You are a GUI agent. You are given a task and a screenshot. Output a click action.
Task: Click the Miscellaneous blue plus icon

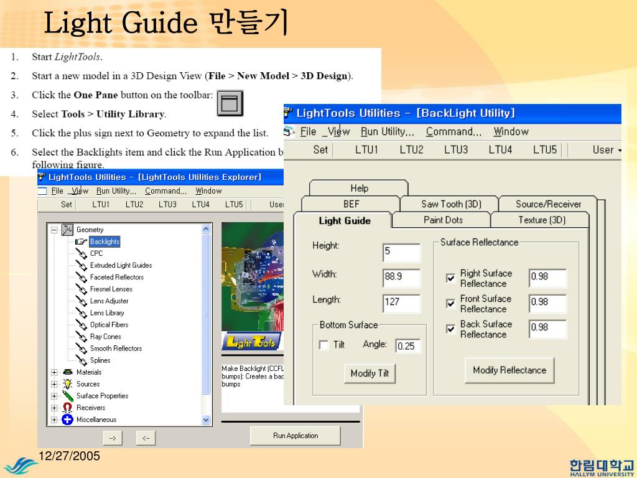click(67, 419)
